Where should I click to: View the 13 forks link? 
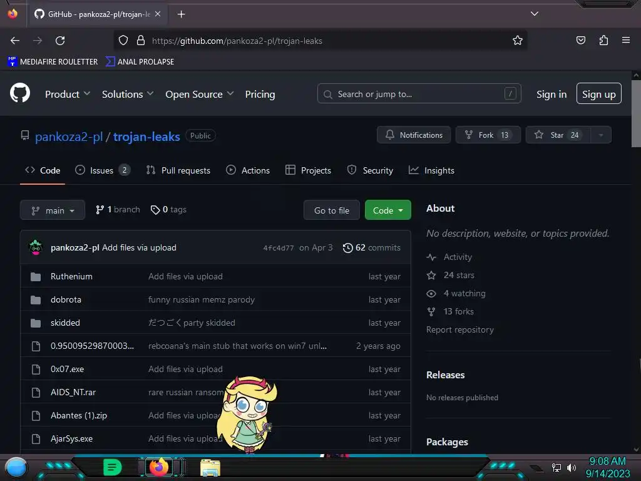click(x=450, y=311)
